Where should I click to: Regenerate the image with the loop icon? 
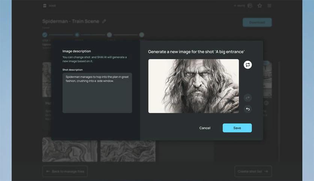[248, 65]
